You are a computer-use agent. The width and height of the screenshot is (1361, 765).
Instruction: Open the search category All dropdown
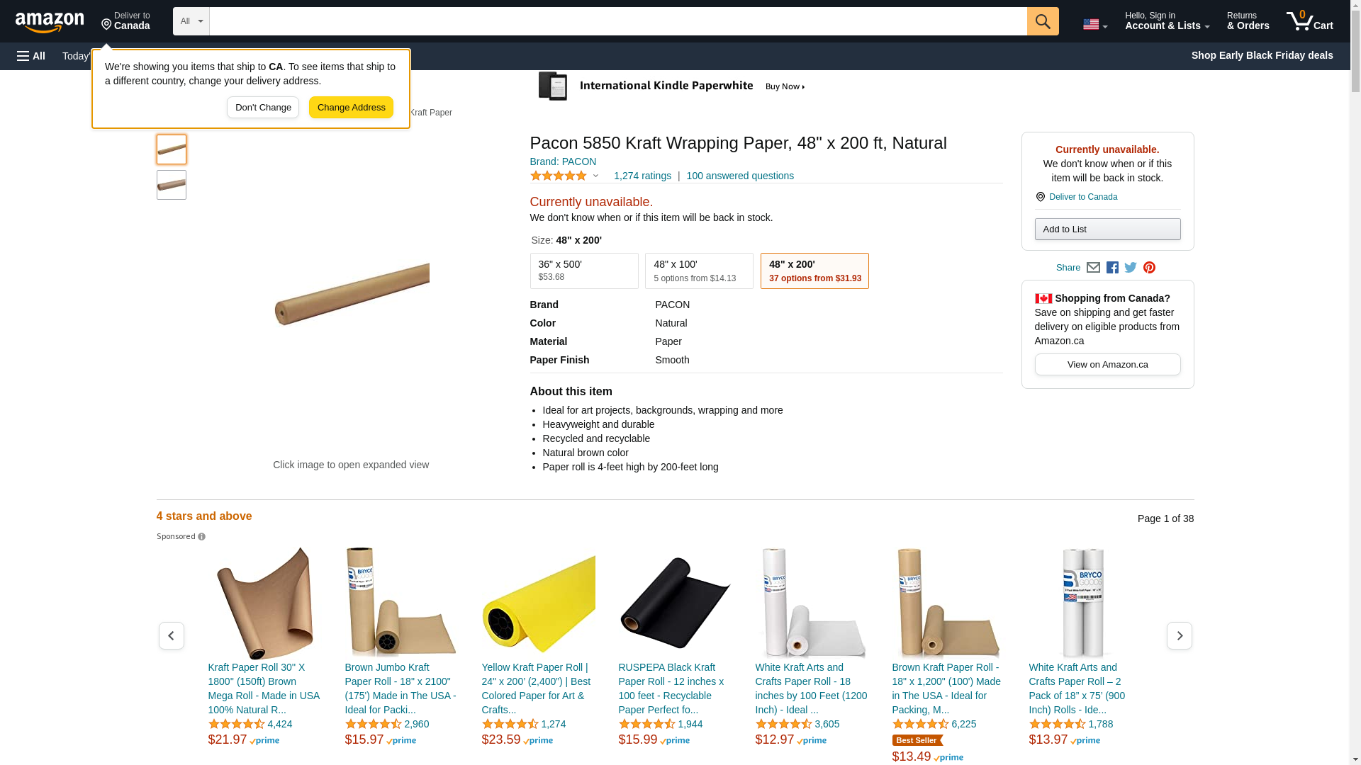point(191,21)
